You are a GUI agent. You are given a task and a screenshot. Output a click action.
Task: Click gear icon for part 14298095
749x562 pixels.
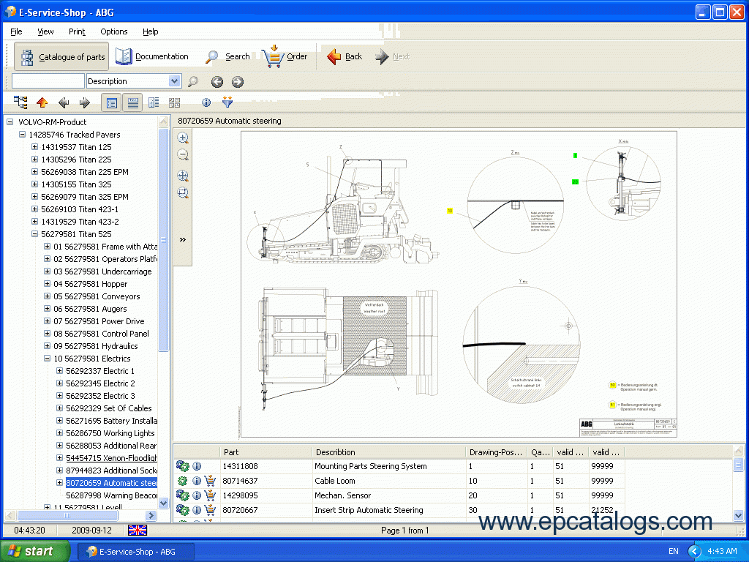pyautogui.click(x=182, y=495)
